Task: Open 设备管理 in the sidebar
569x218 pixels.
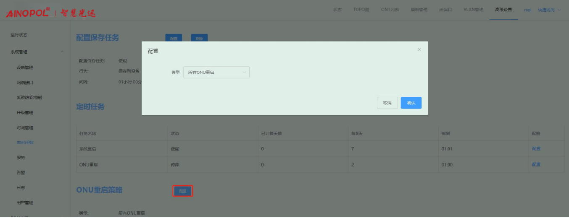Action: click(25, 67)
